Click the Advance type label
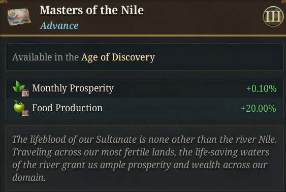 pos(59,25)
